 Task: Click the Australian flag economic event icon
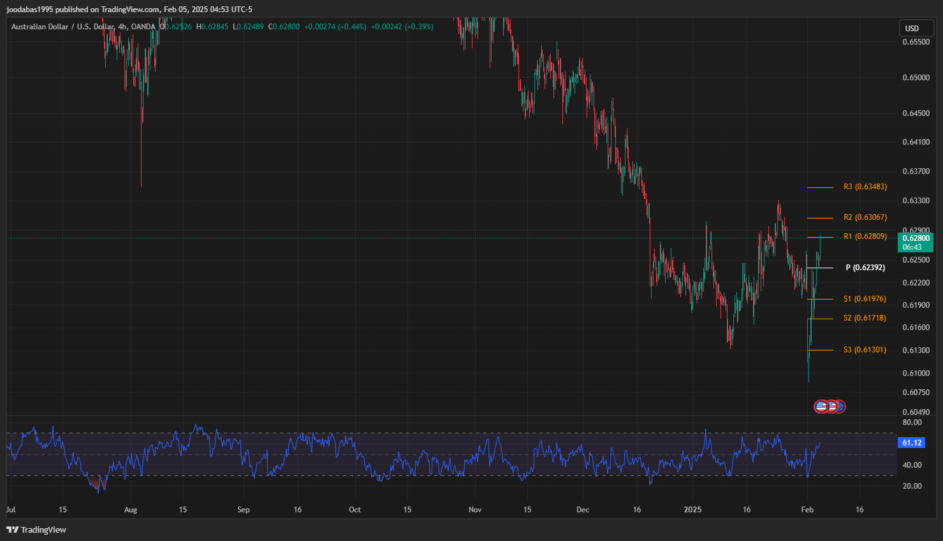tap(840, 406)
